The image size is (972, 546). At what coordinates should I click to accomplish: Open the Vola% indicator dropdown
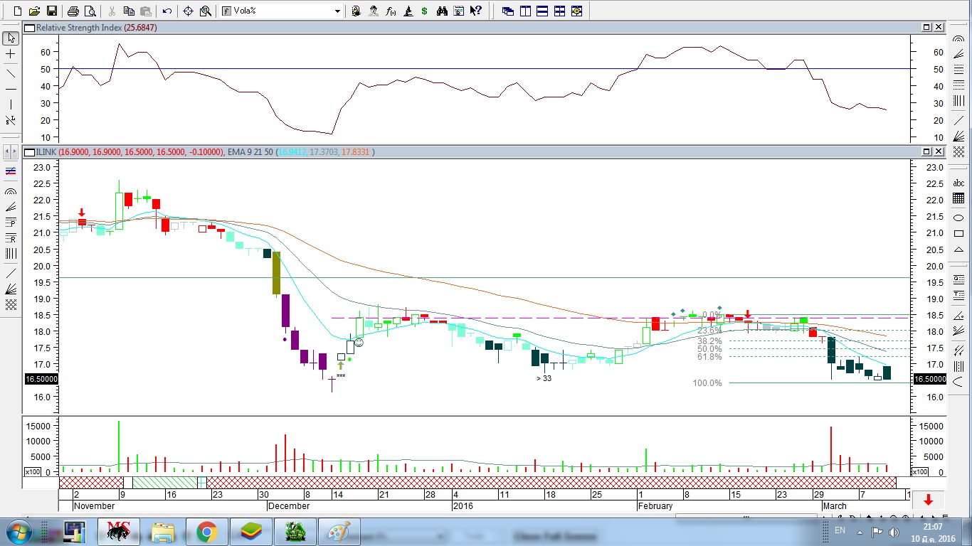[338, 11]
